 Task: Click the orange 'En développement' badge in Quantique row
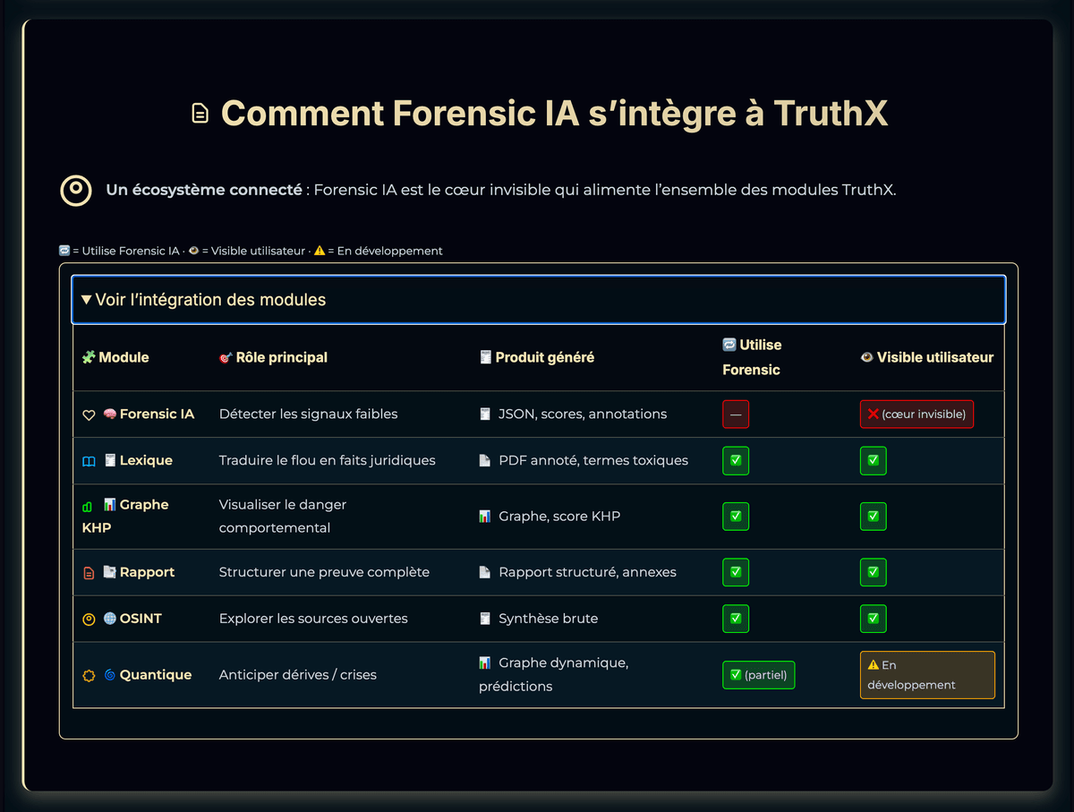pos(927,675)
